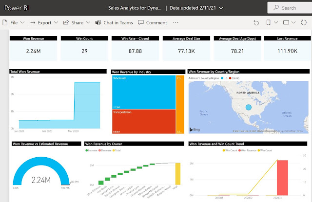Click the U.S. bubble on map
Screen dimensions: 312x202
(x=249, y=107)
